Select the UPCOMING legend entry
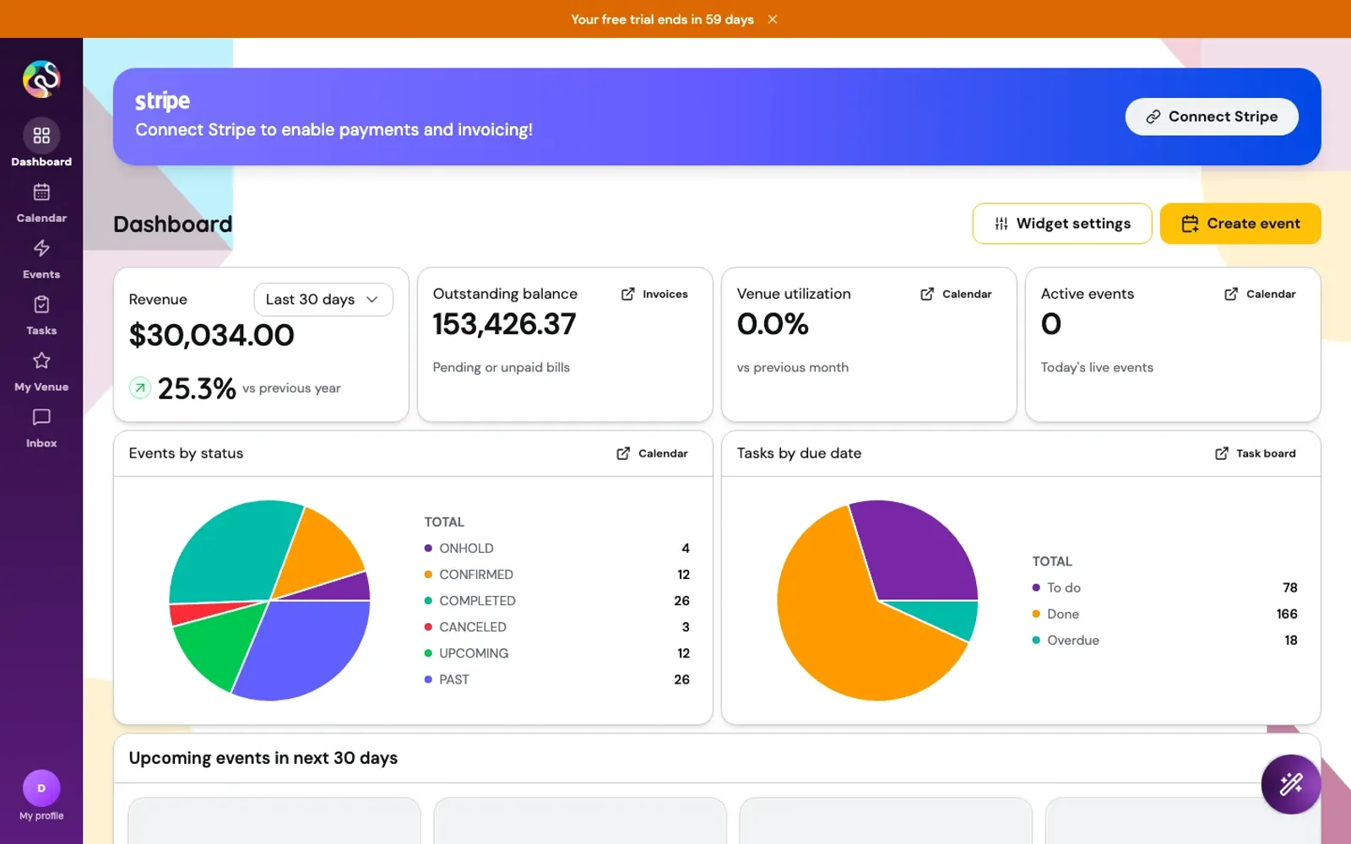 point(557,653)
